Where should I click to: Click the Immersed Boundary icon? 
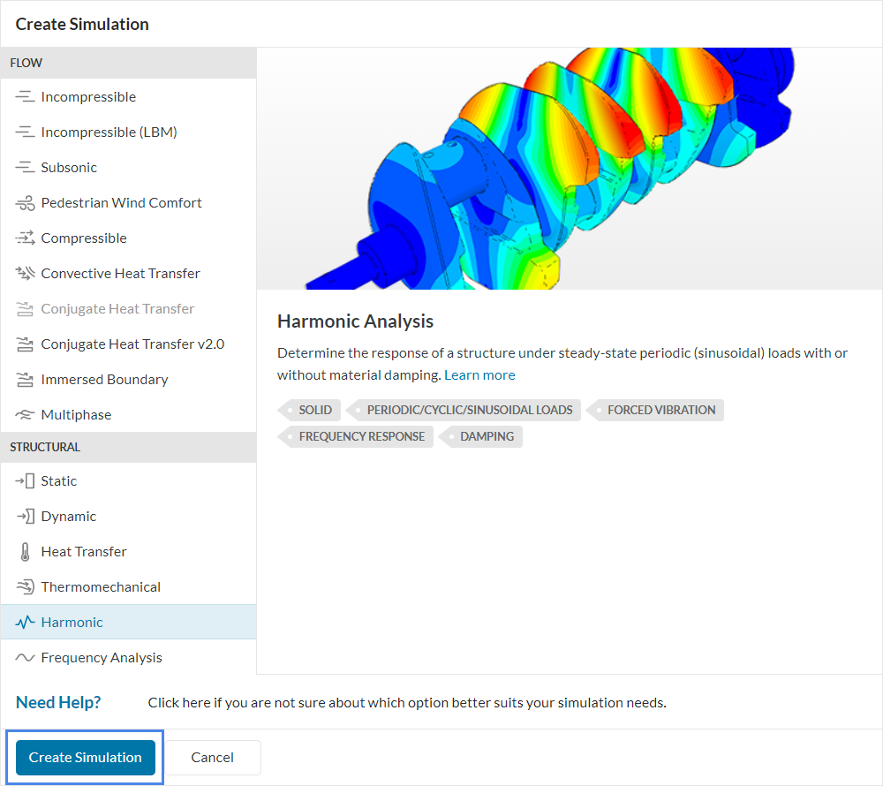[25, 380]
